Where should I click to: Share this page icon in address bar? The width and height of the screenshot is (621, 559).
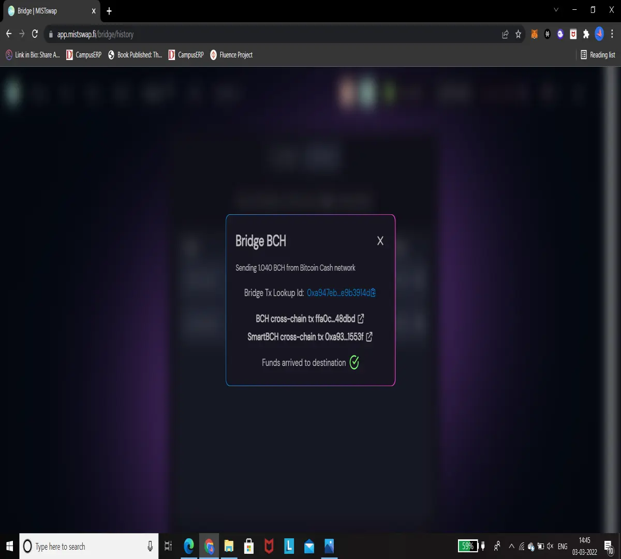pos(505,34)
